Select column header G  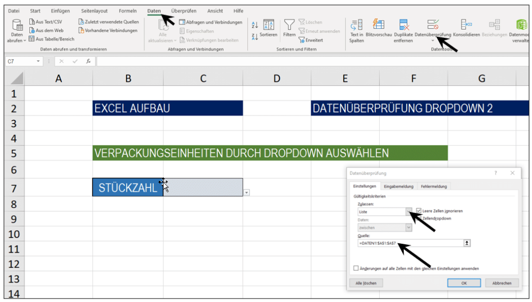482,78
